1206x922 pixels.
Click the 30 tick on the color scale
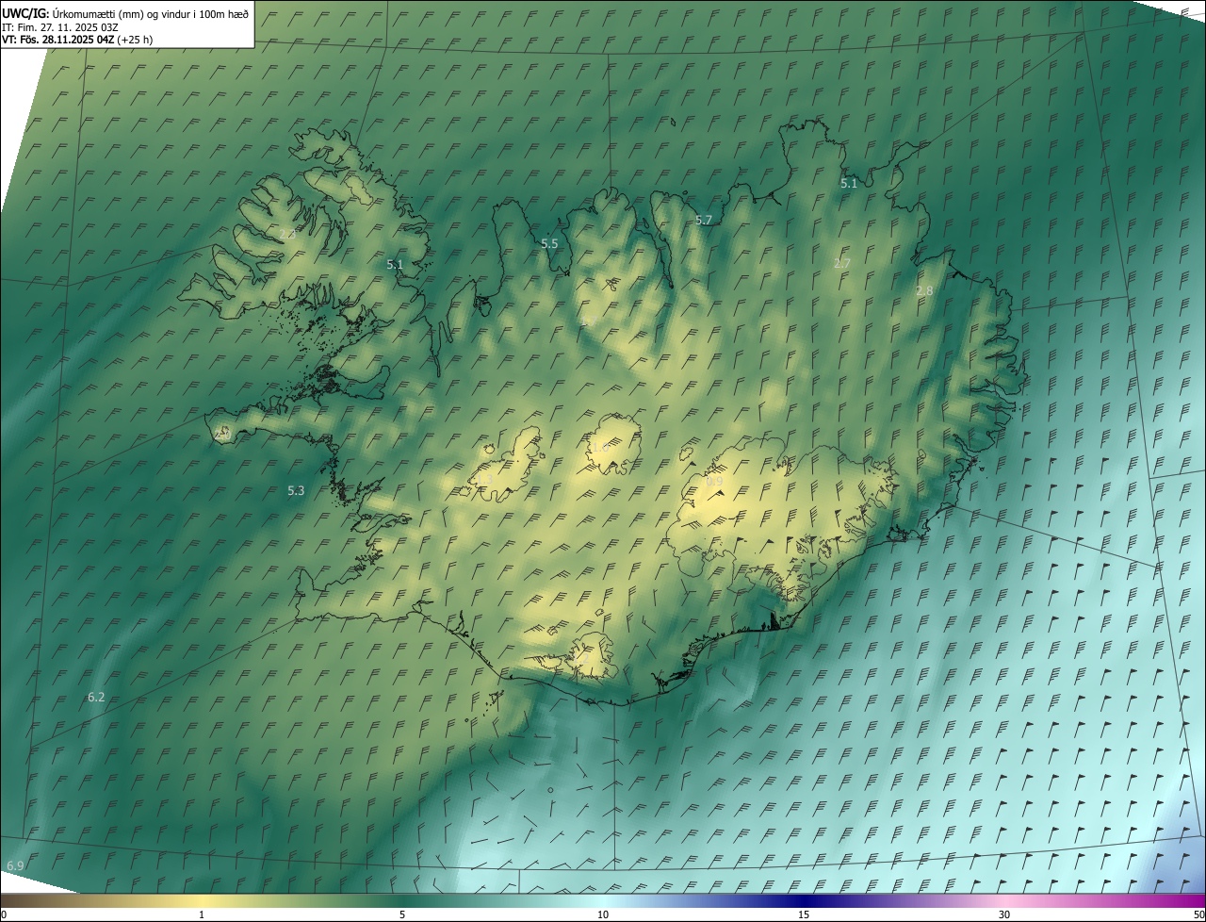[1004, 914]
